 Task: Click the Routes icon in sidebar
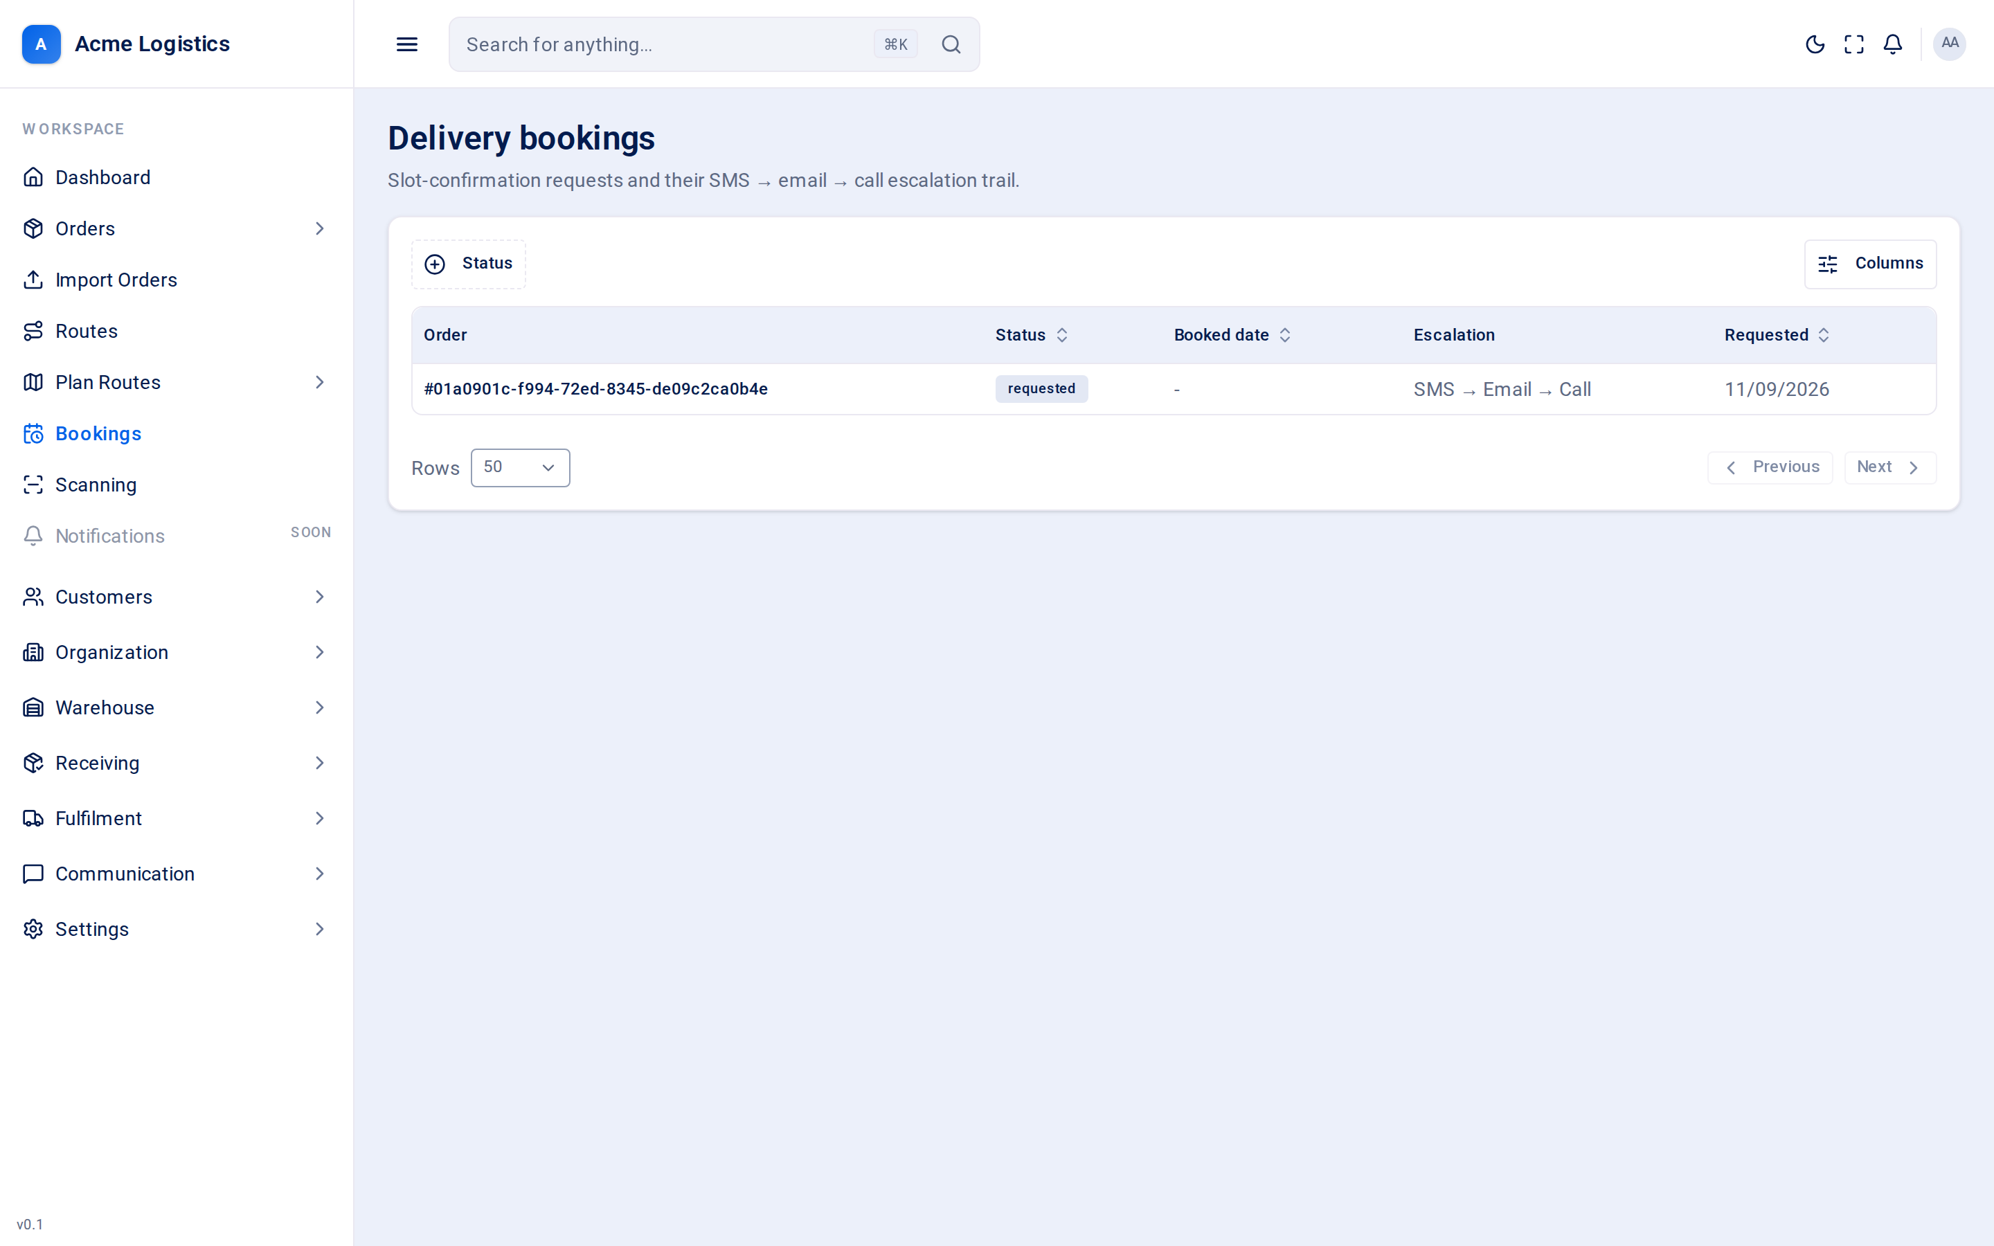(33, 330)
